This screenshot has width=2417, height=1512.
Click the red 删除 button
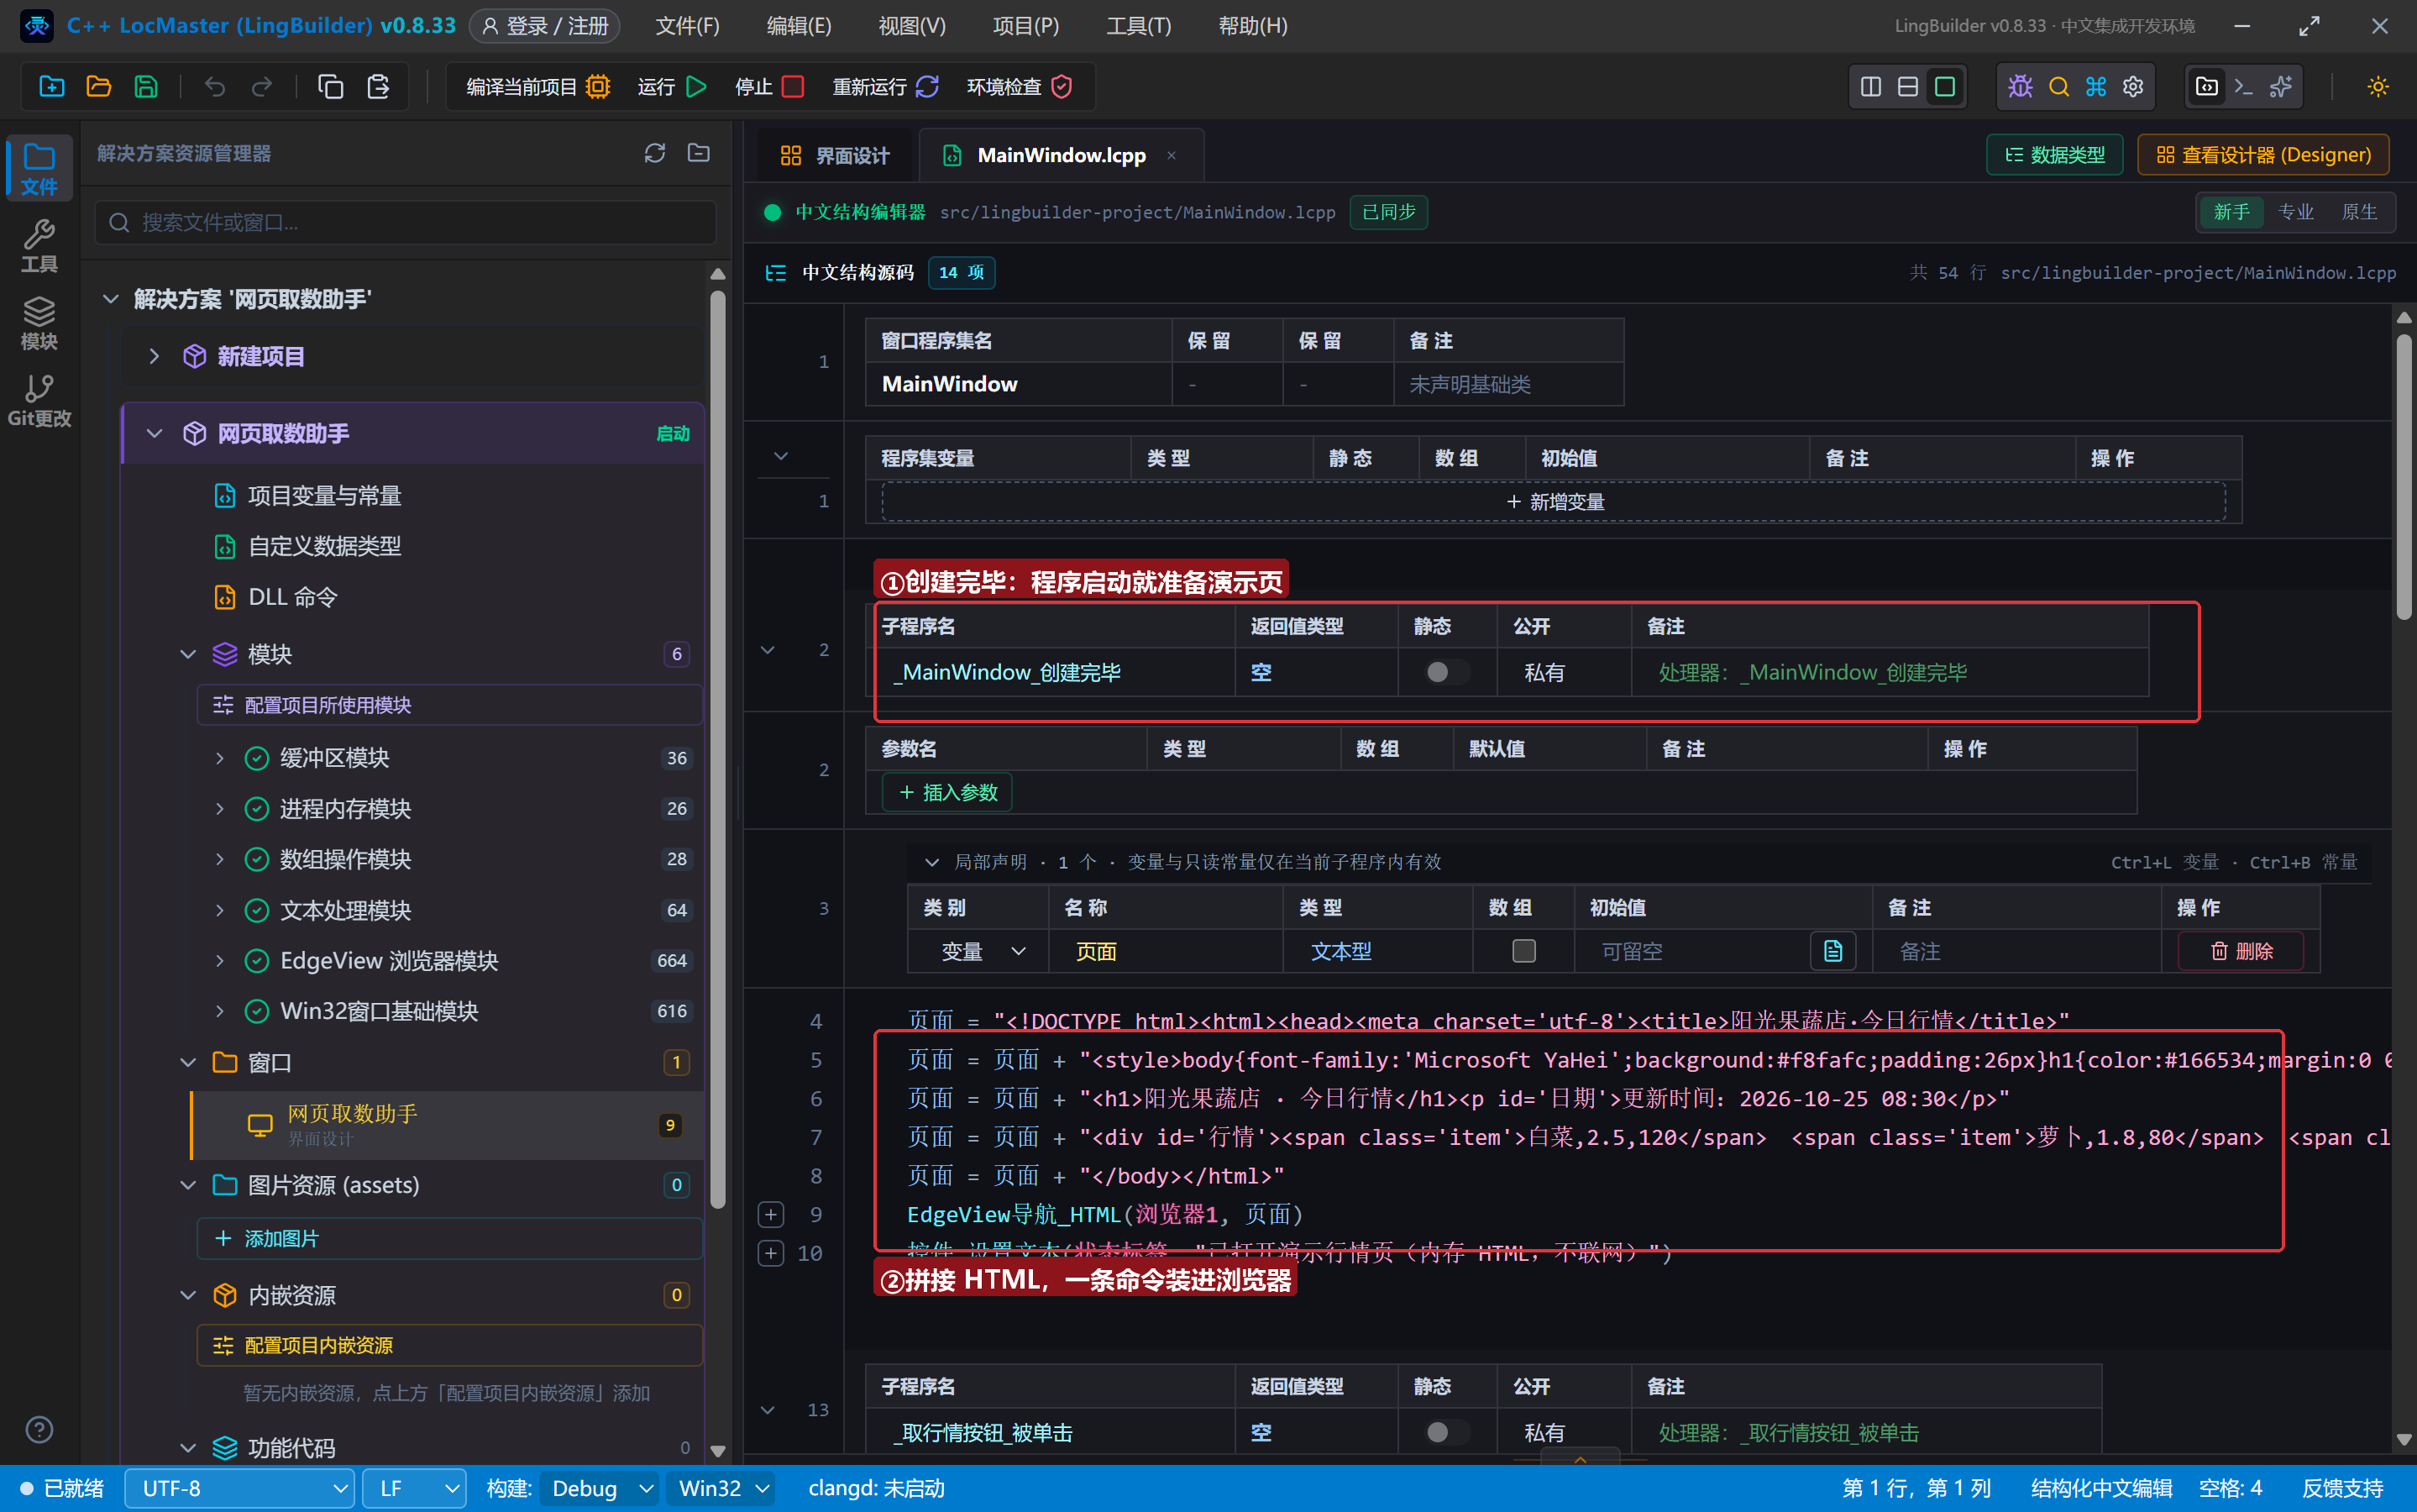(x=2240, y=951)
